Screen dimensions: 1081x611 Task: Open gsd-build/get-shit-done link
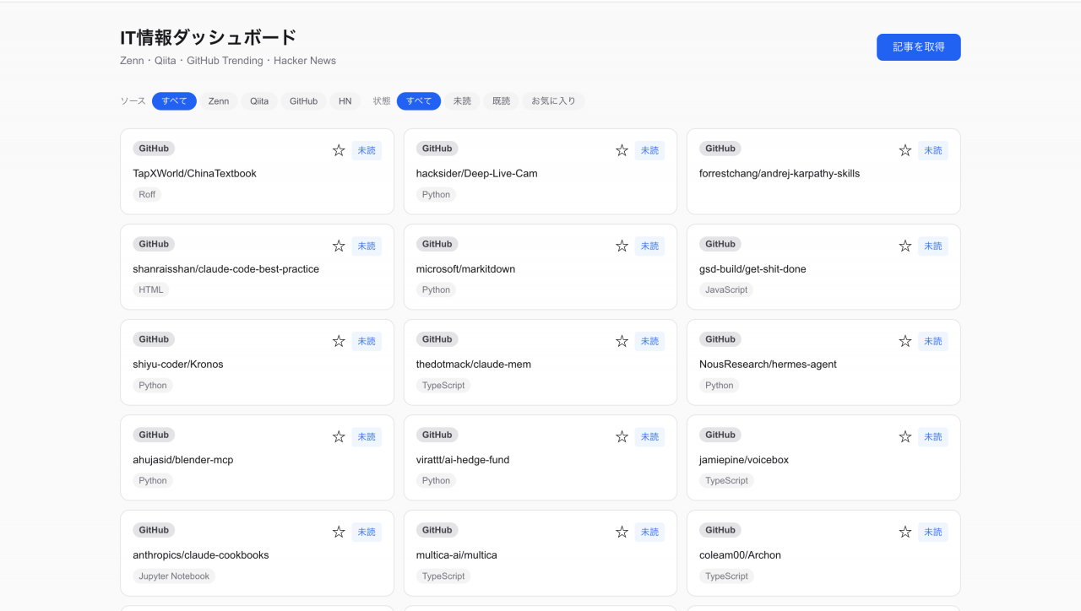(x=752, y=268)
